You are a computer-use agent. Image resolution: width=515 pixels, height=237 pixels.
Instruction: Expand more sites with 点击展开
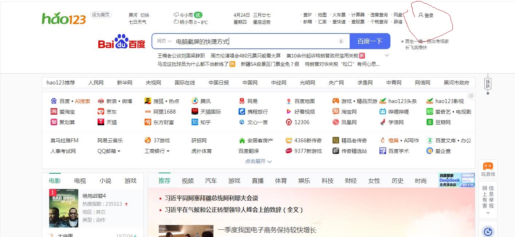258,161
